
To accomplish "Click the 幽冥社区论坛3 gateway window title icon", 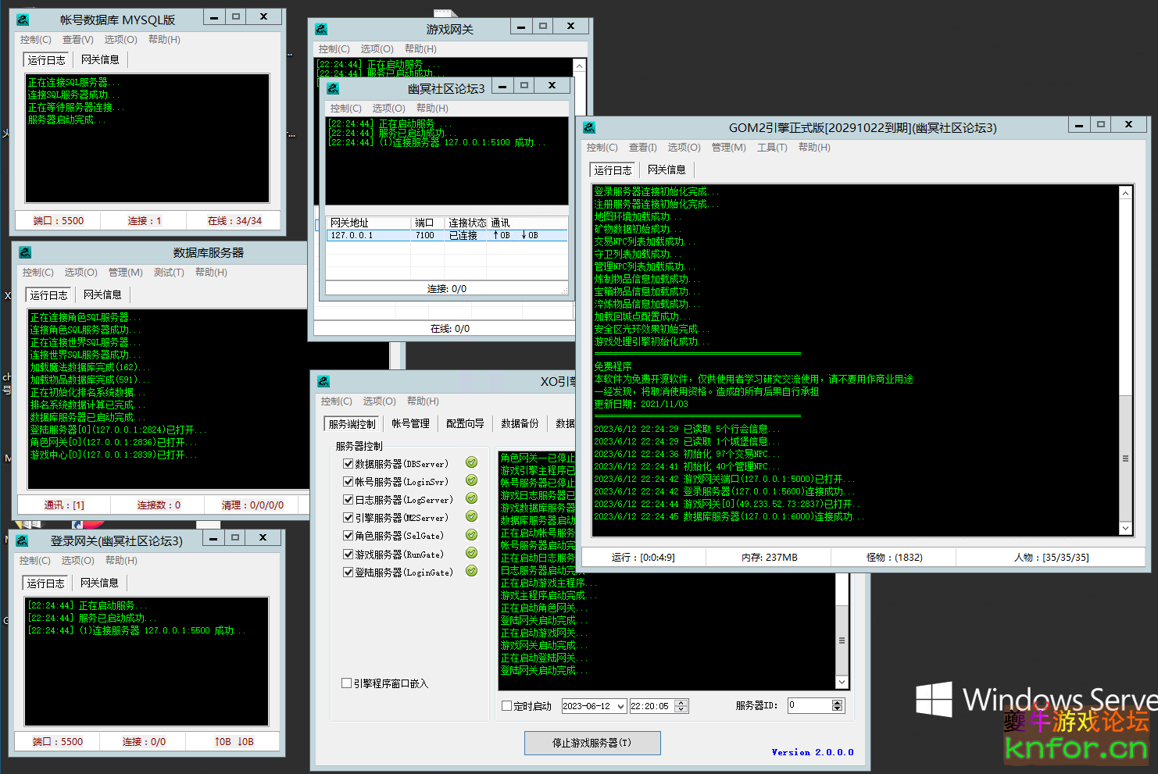I will tap(333, 88).
